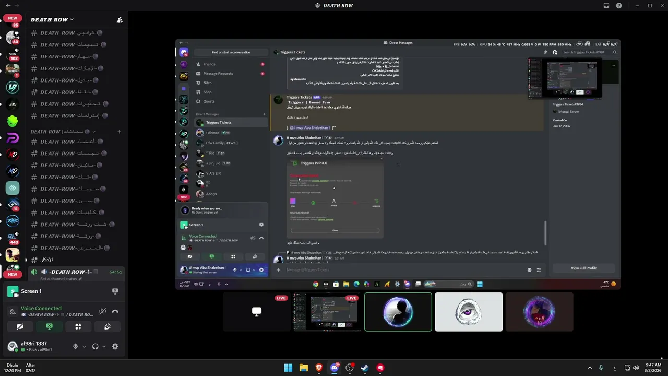Screen dimensions: 668x376
Task: Toggle screen sharing button
Action: pos(49,326)
